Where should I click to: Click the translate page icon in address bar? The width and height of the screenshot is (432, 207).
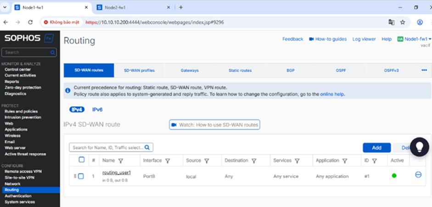[x=391, y=22]
